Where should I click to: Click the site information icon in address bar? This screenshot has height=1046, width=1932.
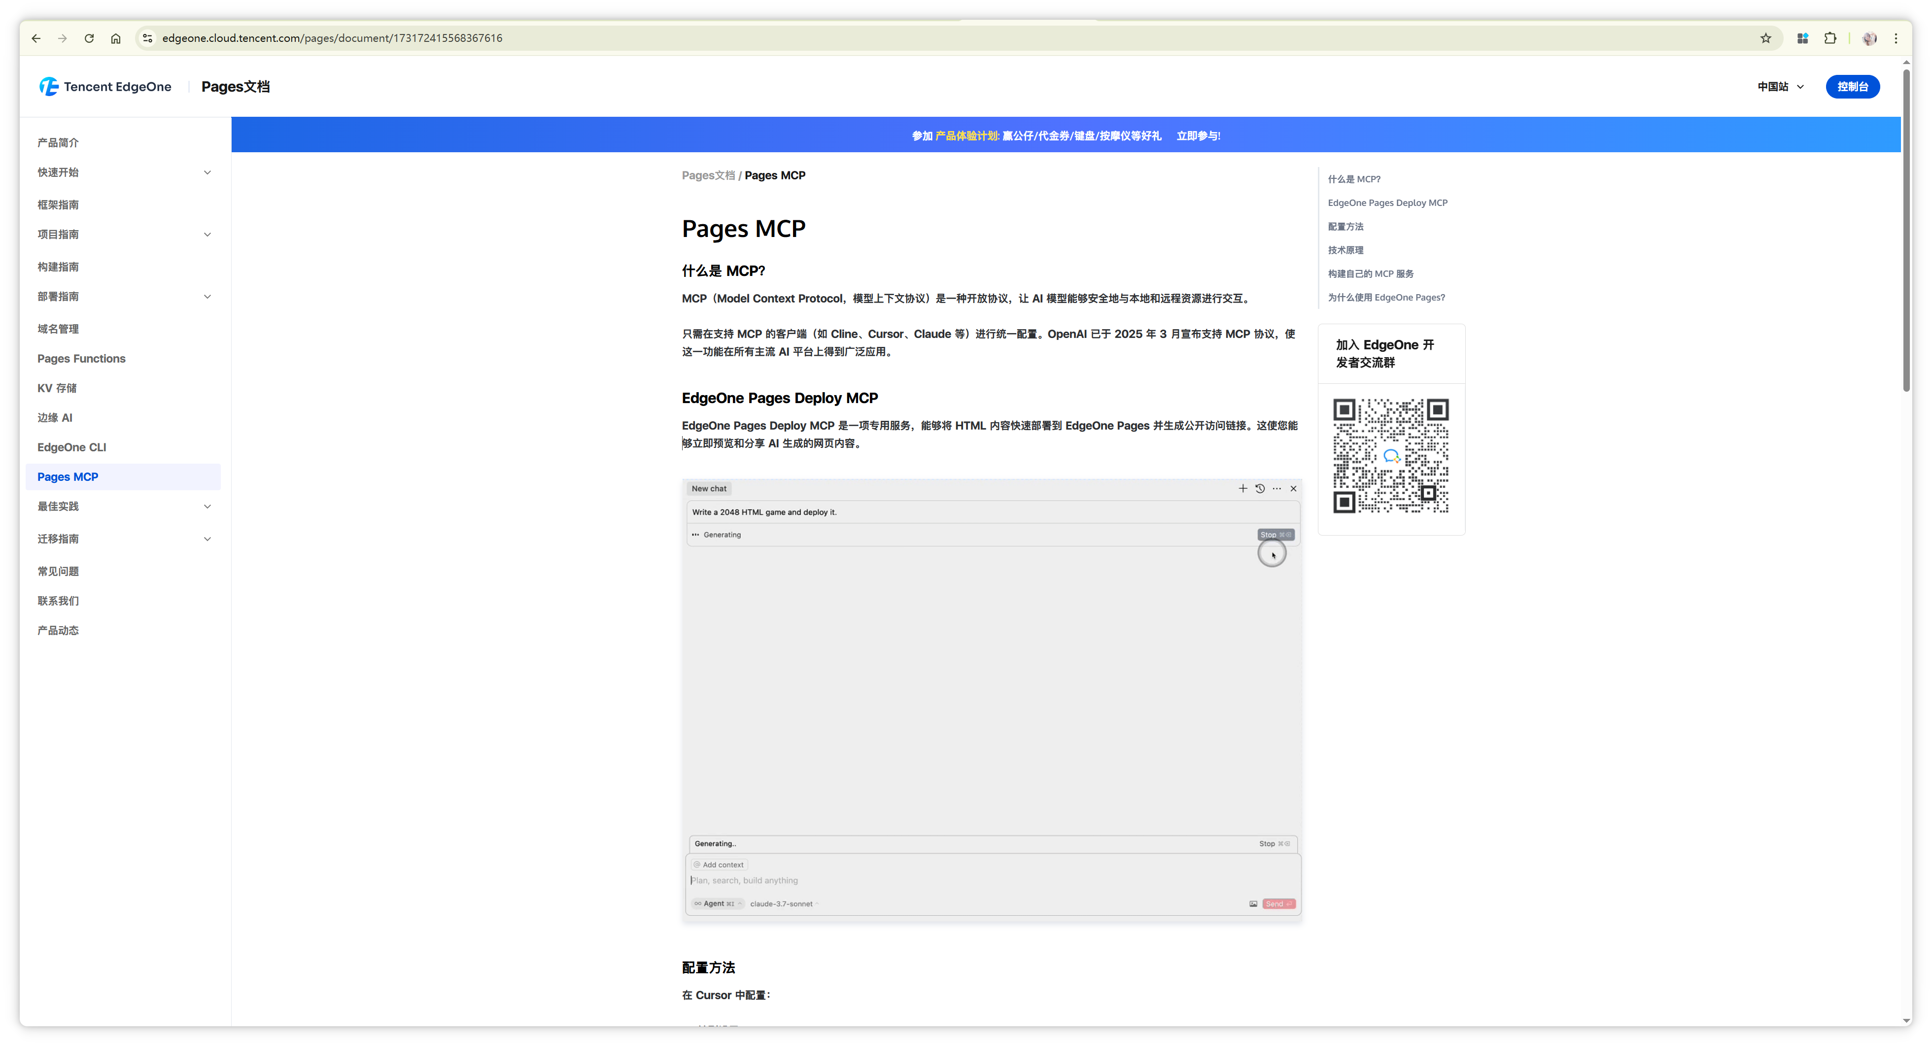coord(148,38)
